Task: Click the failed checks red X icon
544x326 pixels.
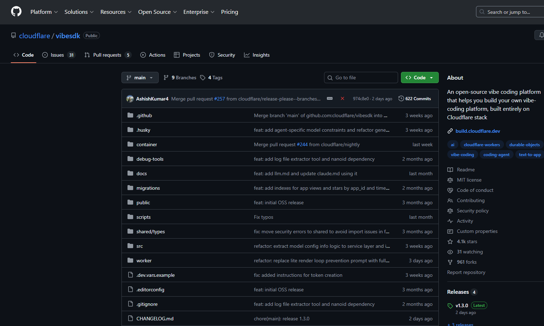Action: 342,98
